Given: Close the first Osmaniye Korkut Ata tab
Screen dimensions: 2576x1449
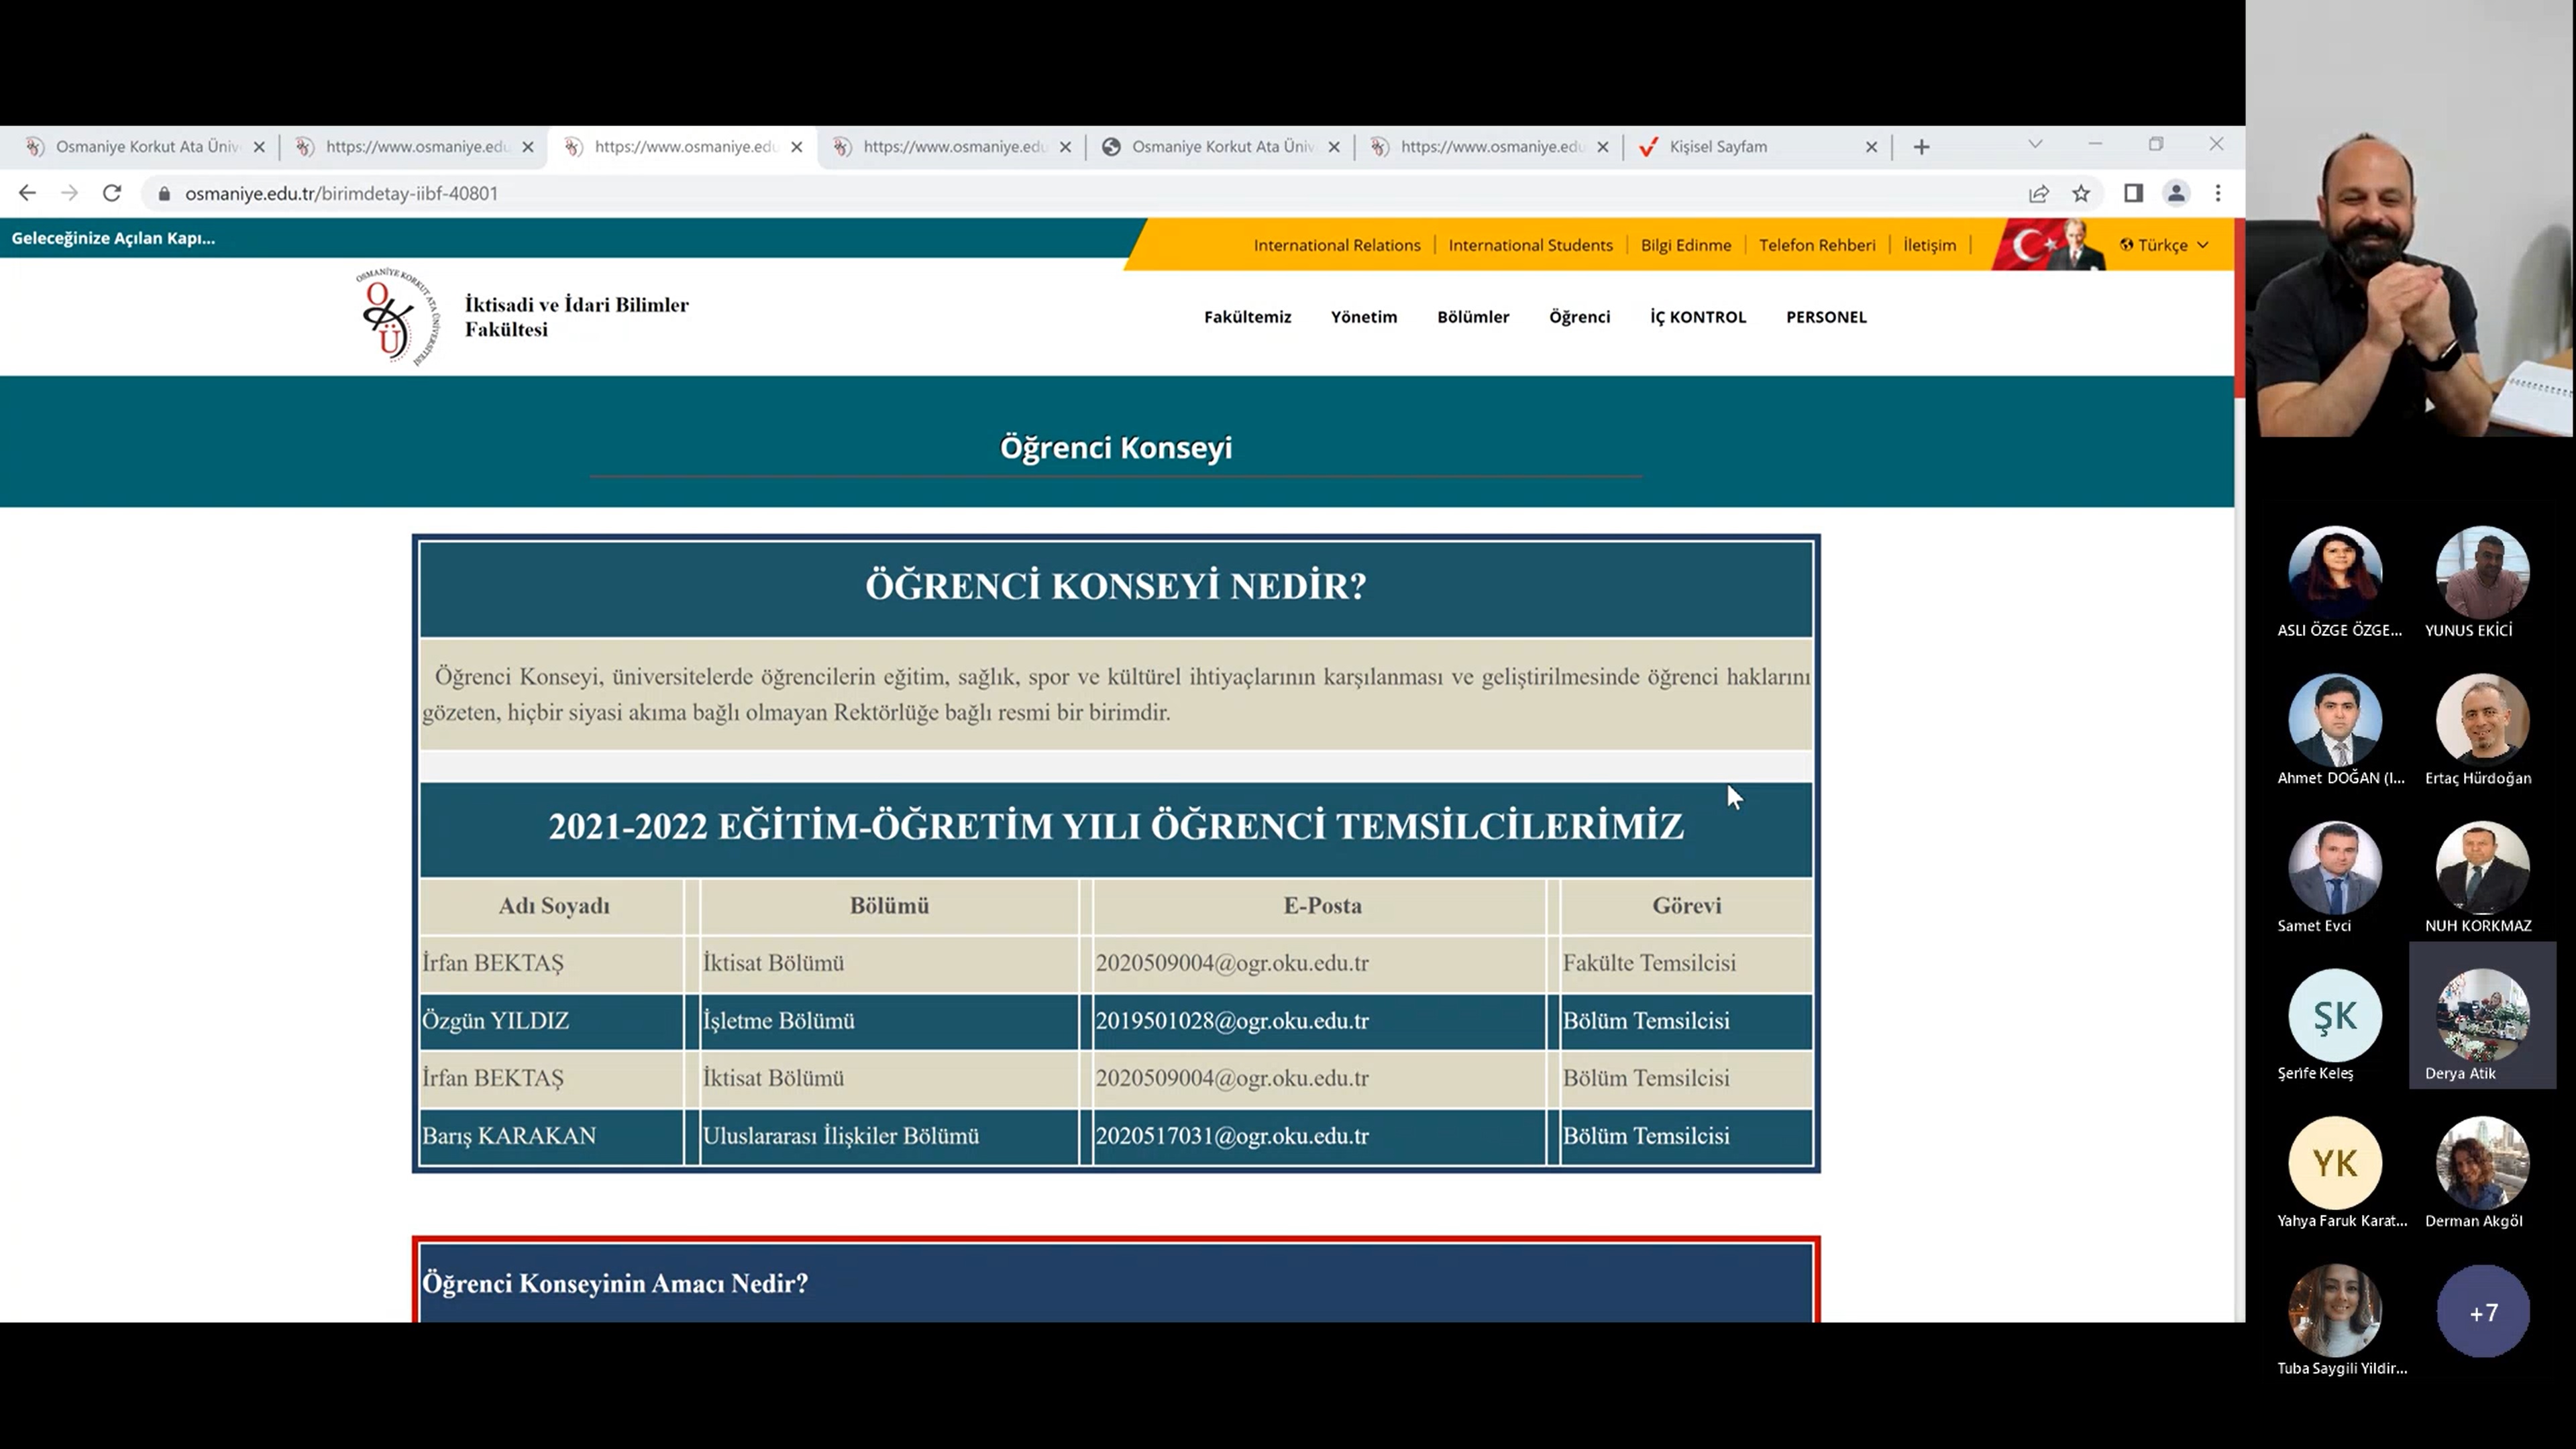Looking at the screenshot, I should pyautogui.click(x=259, y=147).
